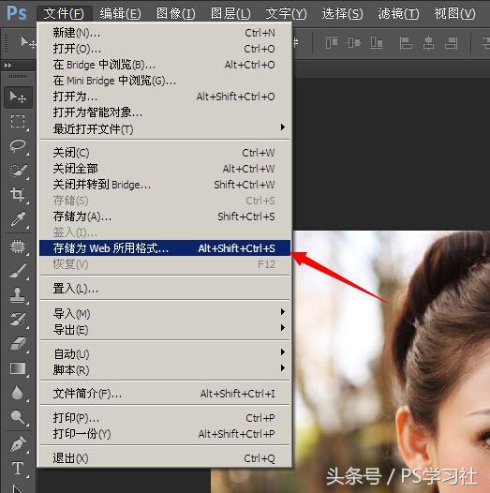Choose 在 Bridge 中浏览(B)...

point(165,65)
